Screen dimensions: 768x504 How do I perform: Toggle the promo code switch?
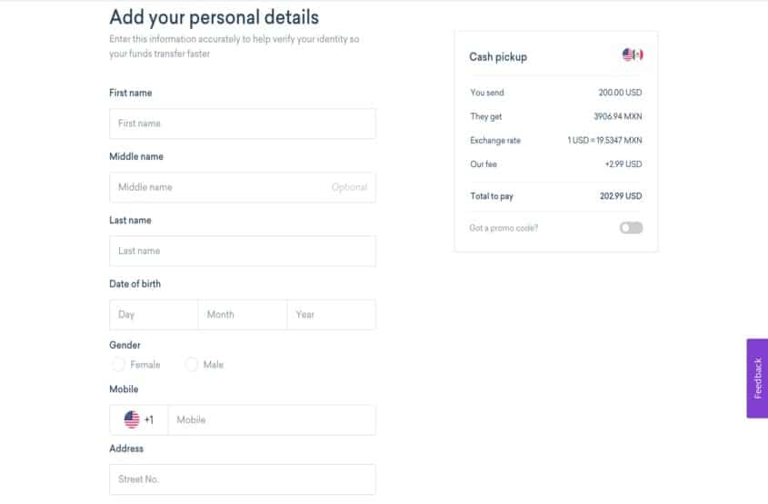click(631, 228)
